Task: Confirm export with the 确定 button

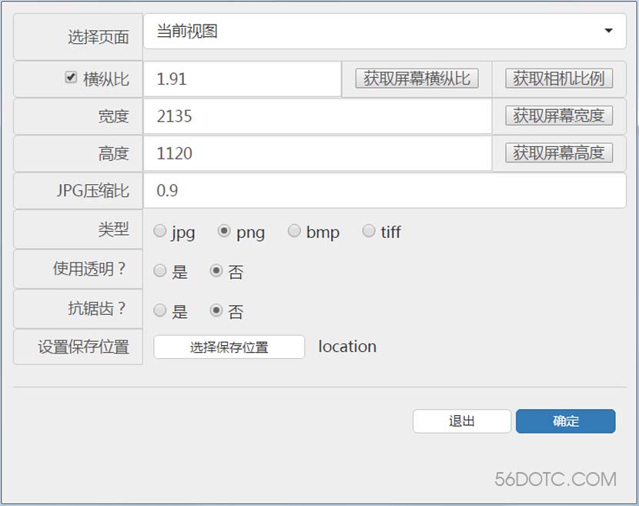Action: (566, 421)
